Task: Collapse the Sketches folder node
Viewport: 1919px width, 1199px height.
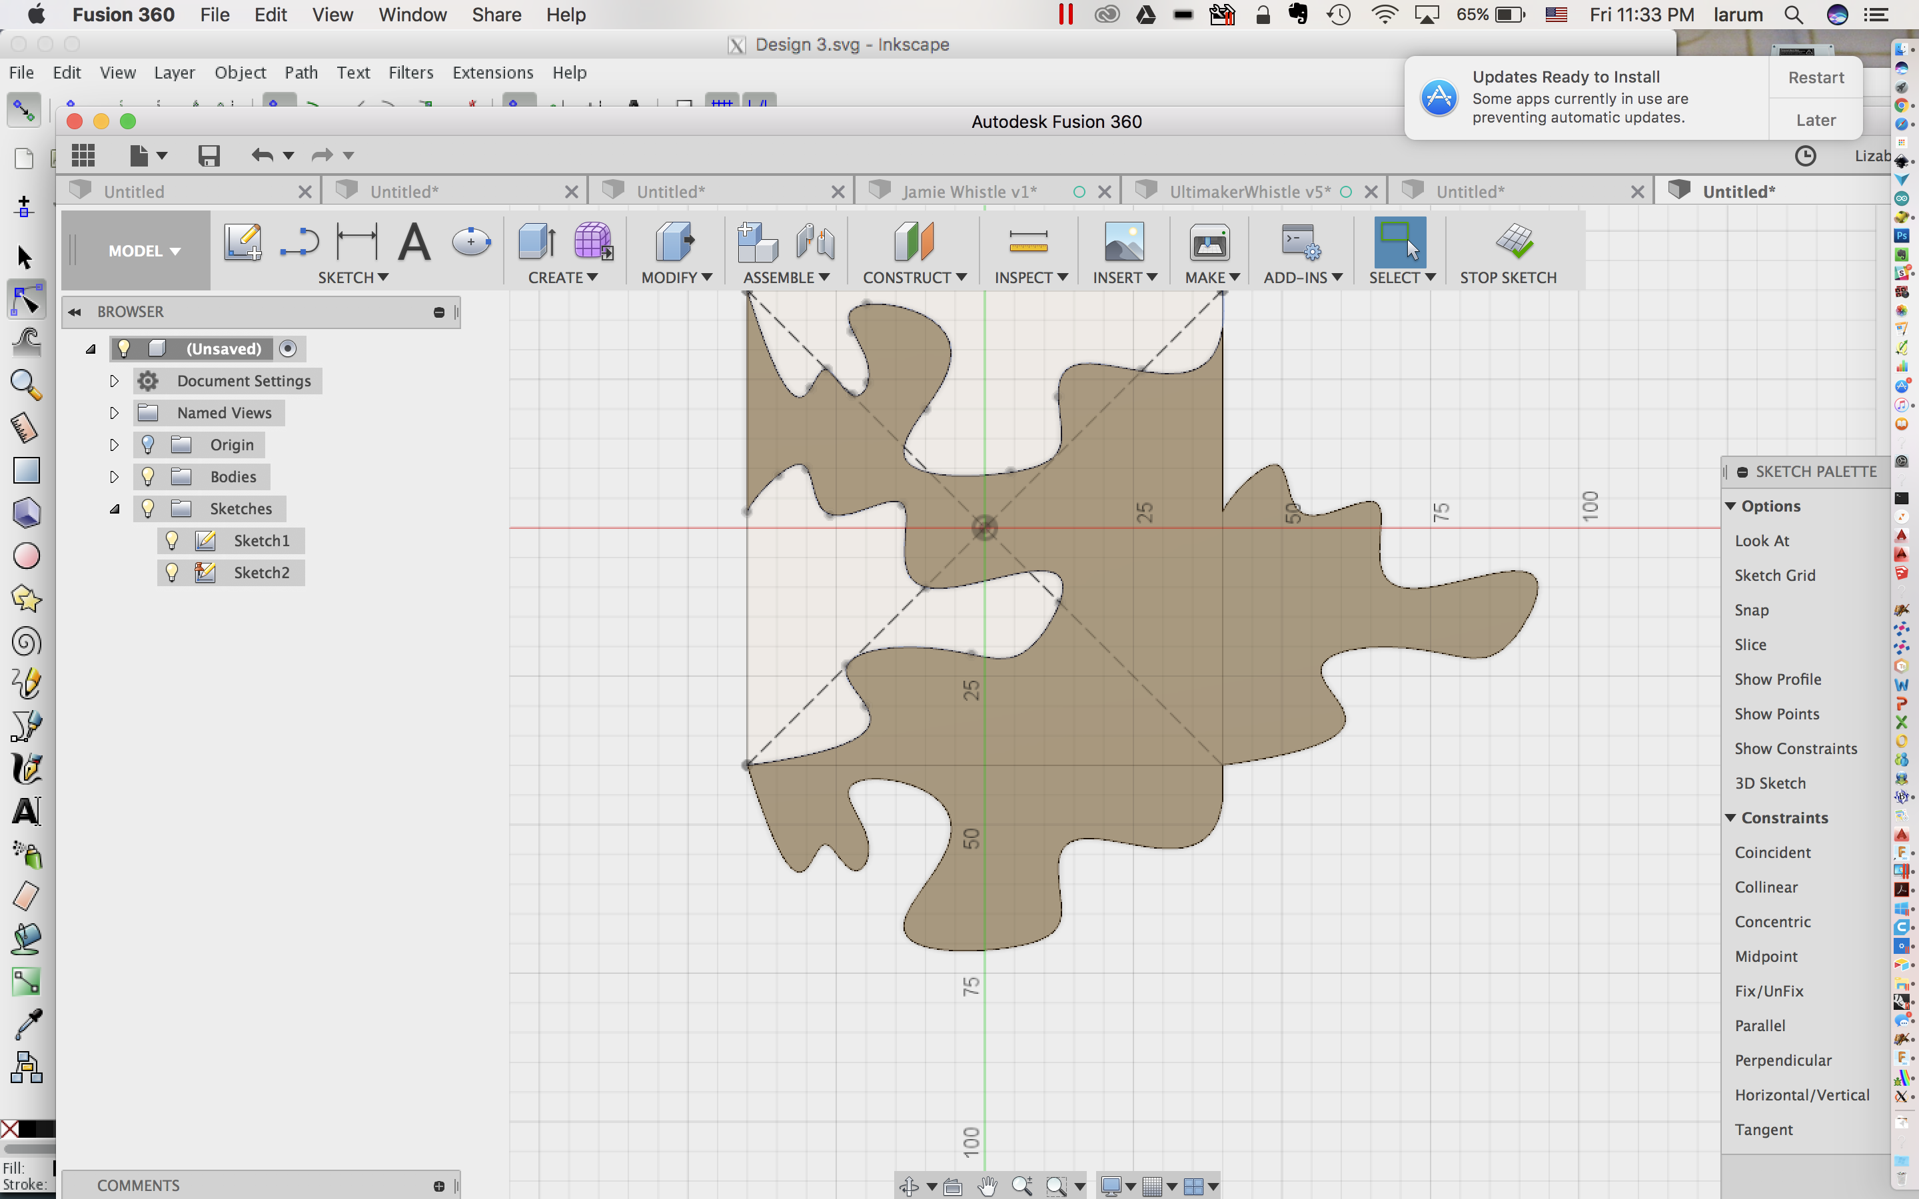Action: [x=115, y=509]
